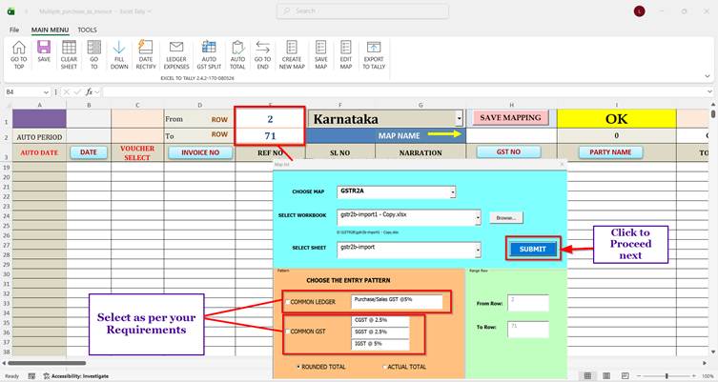The width and height of the screenshot is (718, 382).
Task: Click the AUTO PERIOD cell
Action: (x=39, y=137)
